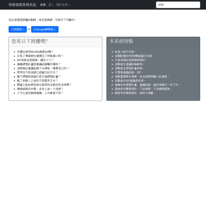Click the intro sentence 您必須是經授權的教師
This screenshot has width=206, height=206.
point(43,20)
